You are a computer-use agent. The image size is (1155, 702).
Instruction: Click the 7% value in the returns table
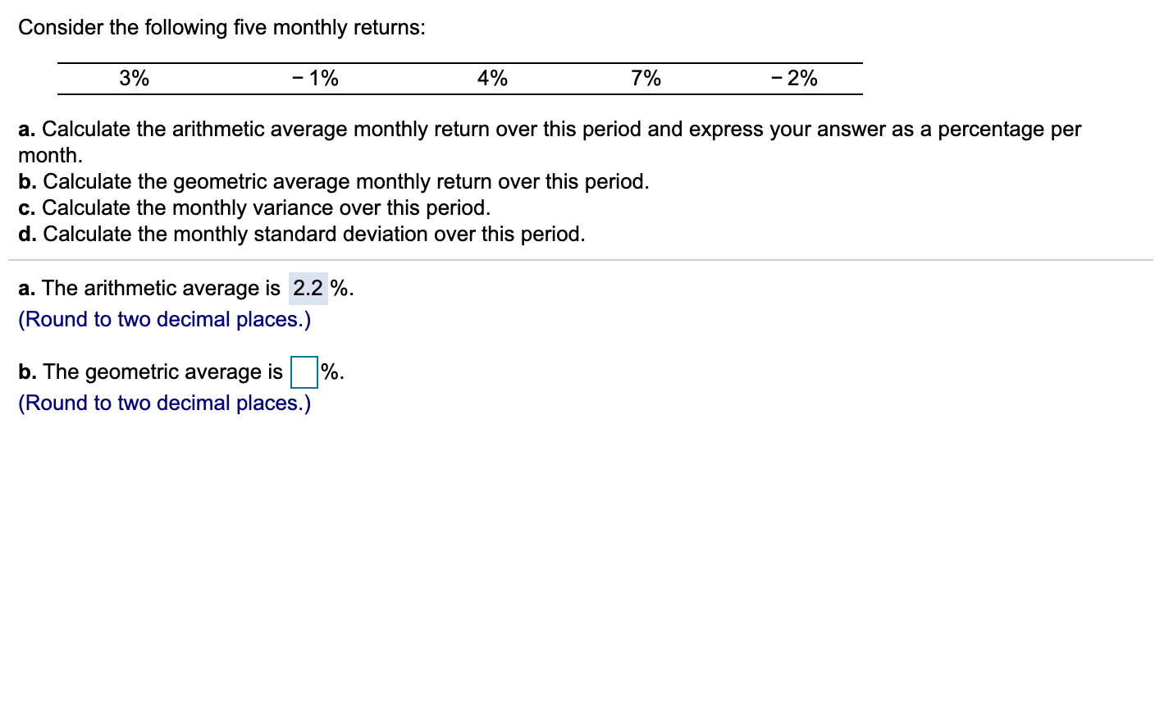pos(644,78)
